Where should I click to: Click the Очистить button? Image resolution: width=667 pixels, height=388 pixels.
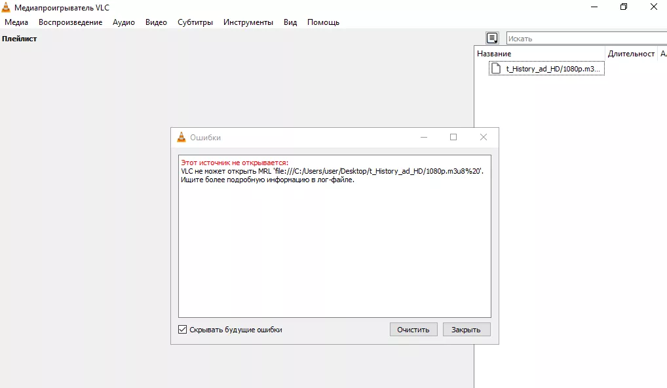pyautogui.click(x=413, y=330)
